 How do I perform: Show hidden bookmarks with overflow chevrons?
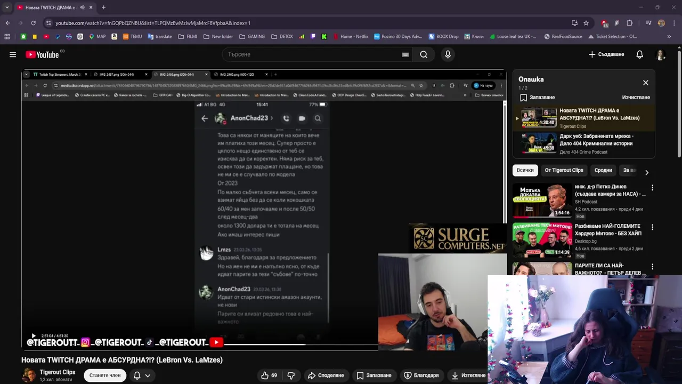[x=669, y=37]
